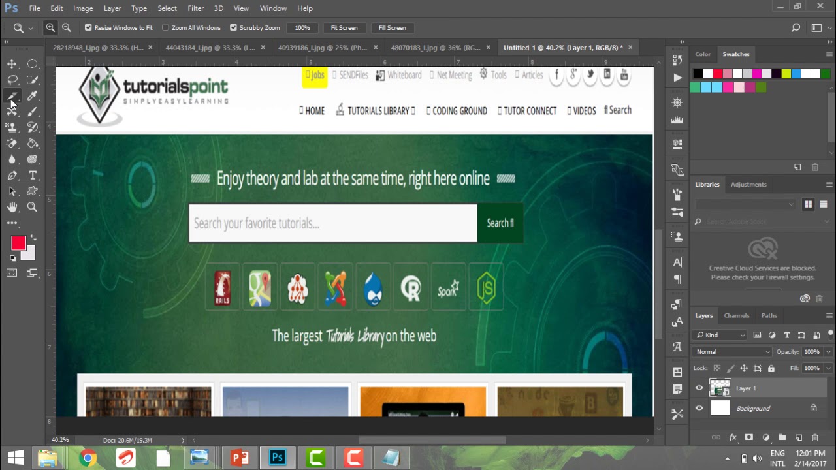Toggle lock image pixels brush
The height and width of the screenshot is (470, 836).
pos(730,368)
